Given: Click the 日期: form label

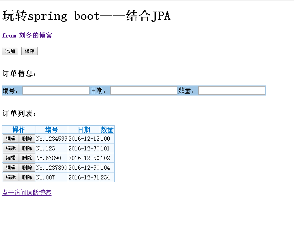Looking at the screenshot, I should click(98, 91).
